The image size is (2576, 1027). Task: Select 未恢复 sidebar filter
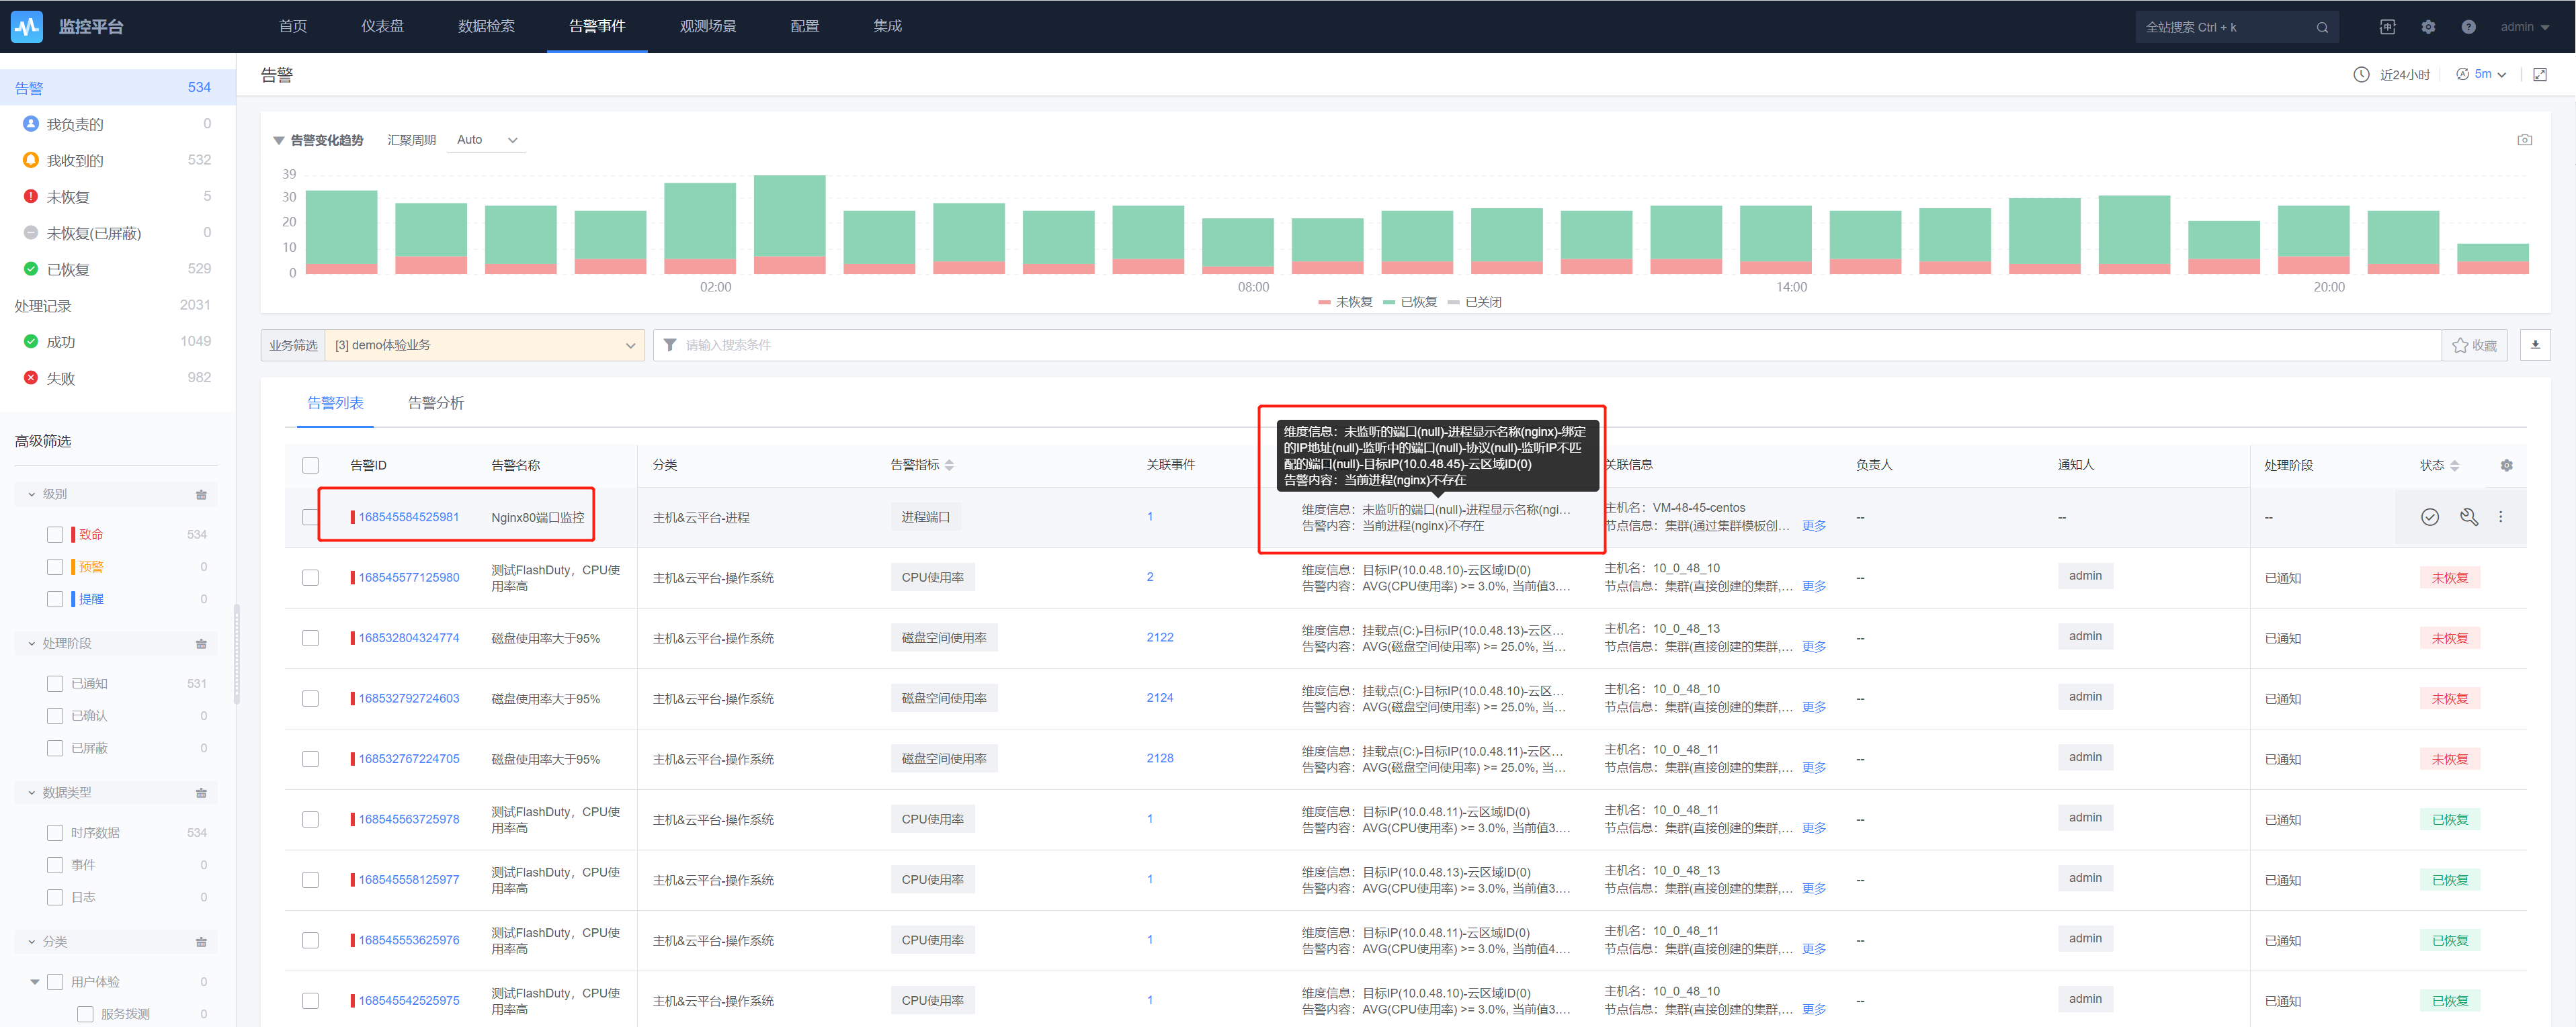[x=118, y=197]
